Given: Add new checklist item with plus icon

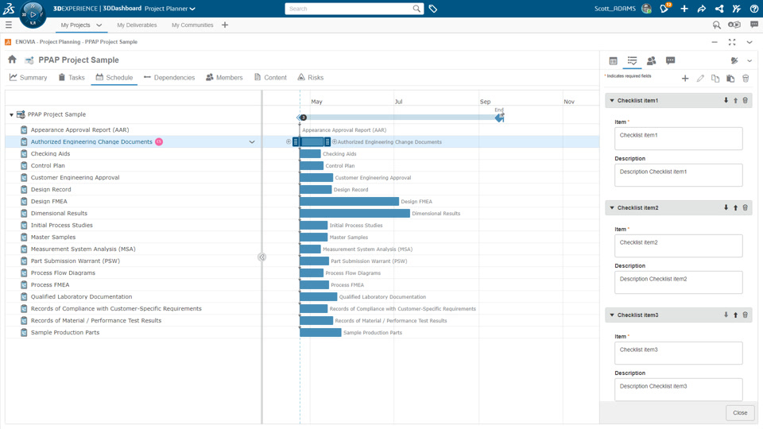Looking at the screenshot, I should pyautogui.click(x=684, y=79).
